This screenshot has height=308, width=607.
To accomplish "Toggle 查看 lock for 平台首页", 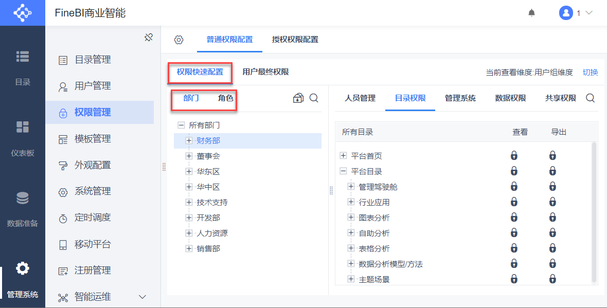I will 514,156.
